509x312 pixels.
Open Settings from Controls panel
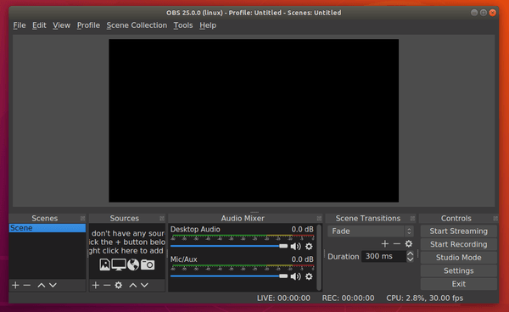coord(459,270)
